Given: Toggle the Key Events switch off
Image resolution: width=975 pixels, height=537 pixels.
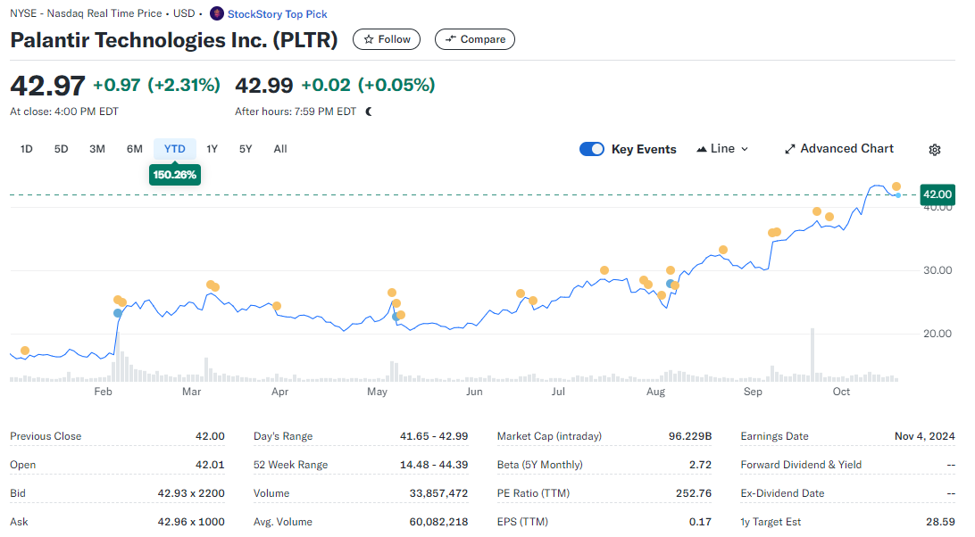Looking at the screenshot, I should click(591, 149).
